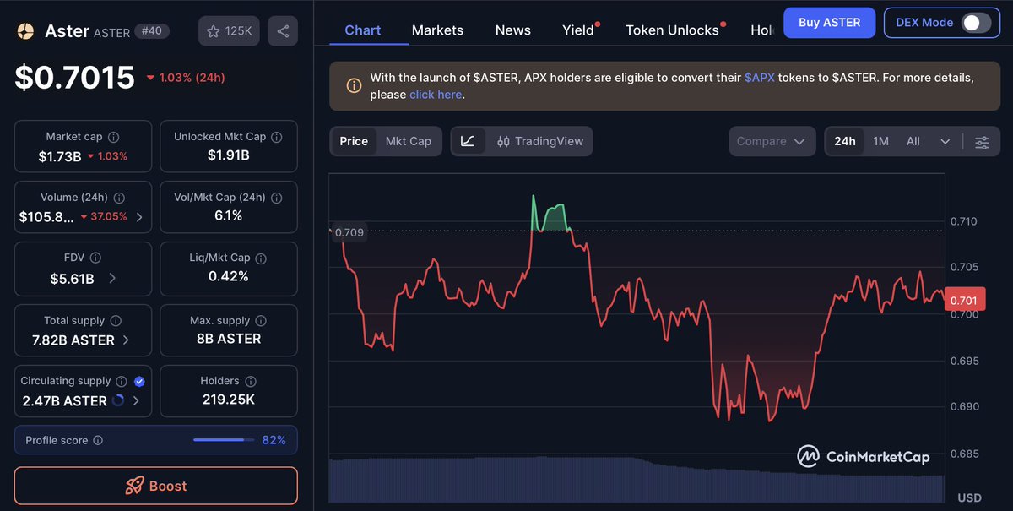1013x511 pixels.
Task: Click the $5.61B FDV value
Action: click(72, 278)
